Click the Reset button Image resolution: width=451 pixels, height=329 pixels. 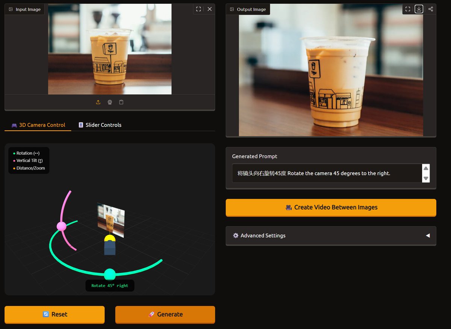click(54, 314)
